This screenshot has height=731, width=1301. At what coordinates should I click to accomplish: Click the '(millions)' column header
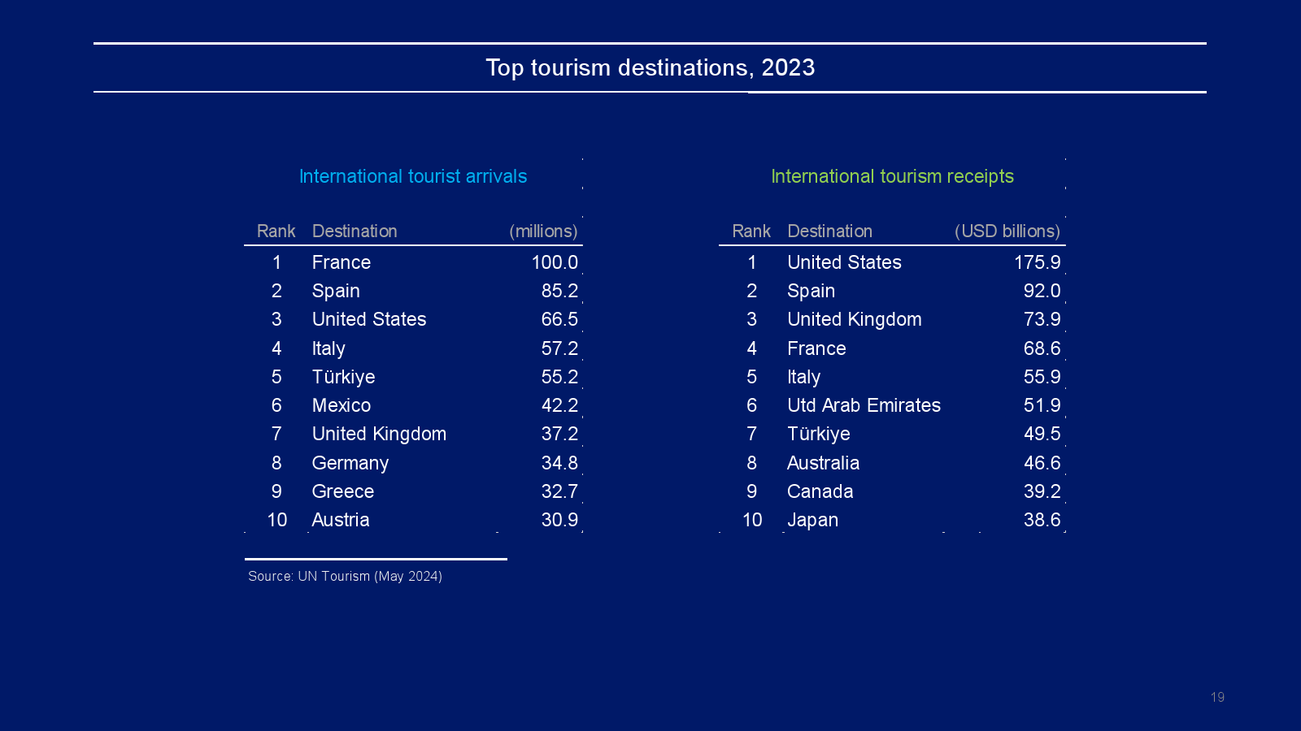click(543, 231)
